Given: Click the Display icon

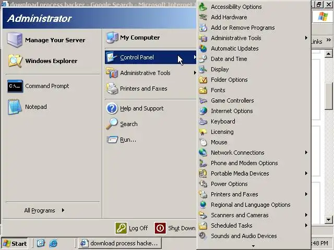Looking at the screenshot, I should point(203,69).
